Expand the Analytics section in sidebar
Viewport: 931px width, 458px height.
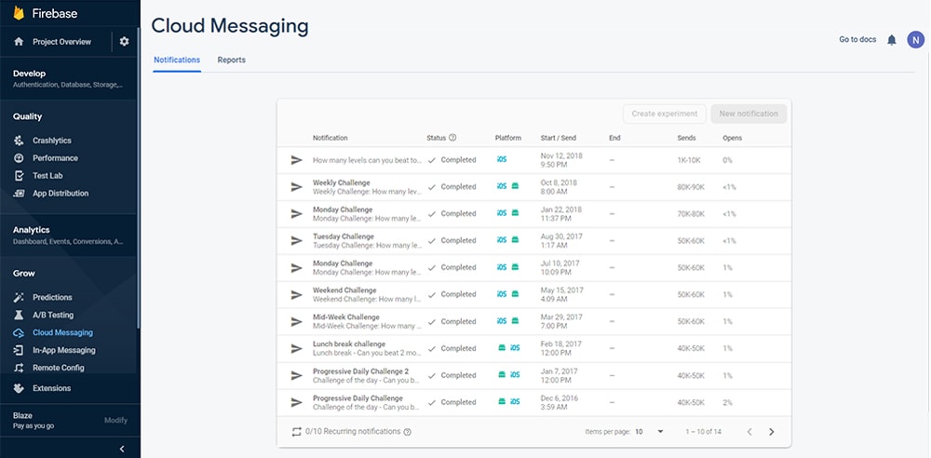tap(68, 236)
